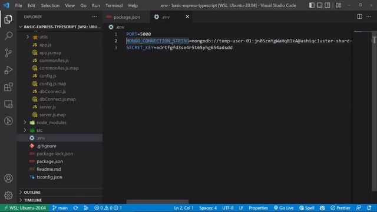Open app.js in the explorer
The image size is (377, 212).
tap(45, 45)
